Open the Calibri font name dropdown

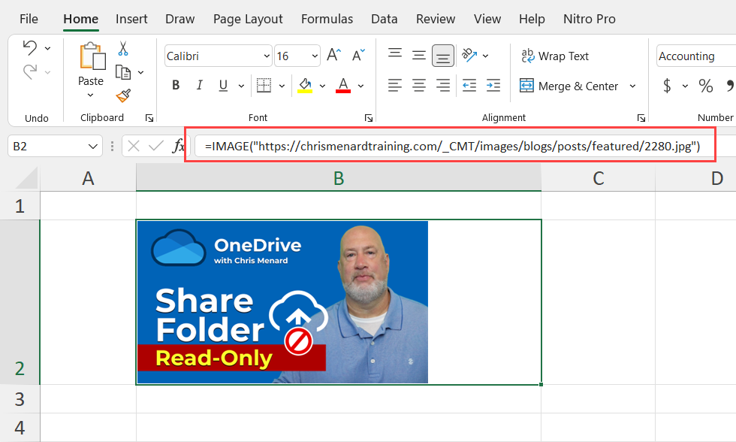(x=266, y=56)
